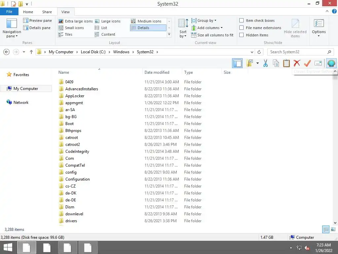Image resolution: width=338 pixels, height=254 pixels.
Task: Sort by the Date modified column header
Action: pyautogui.click(x=162, y=72)
